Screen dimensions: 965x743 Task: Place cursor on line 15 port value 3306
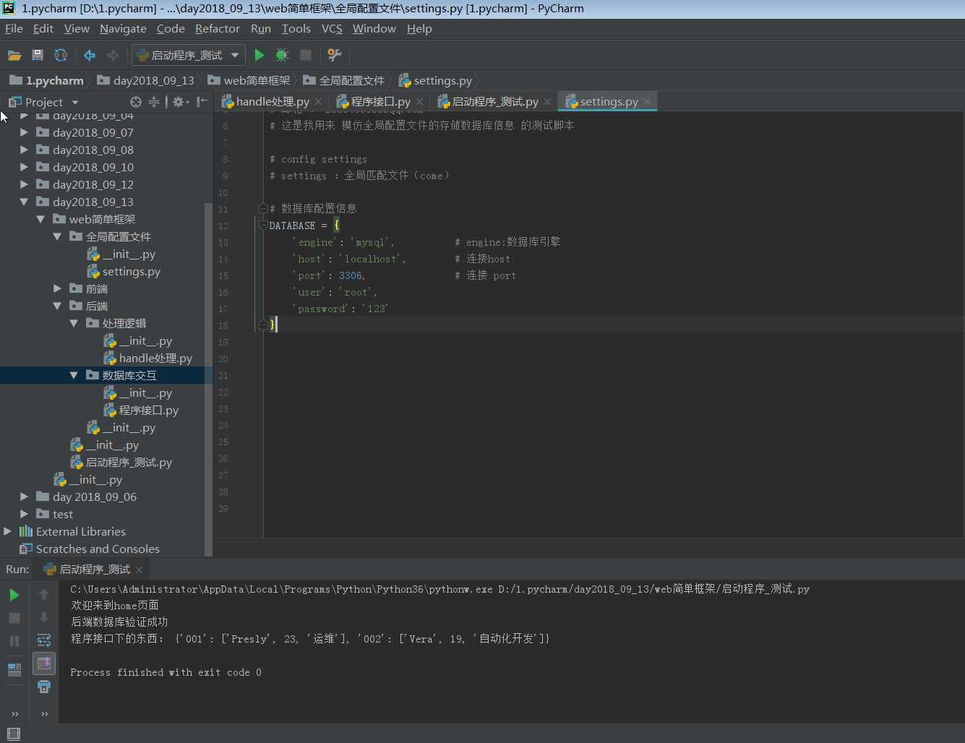click(351, 275)
